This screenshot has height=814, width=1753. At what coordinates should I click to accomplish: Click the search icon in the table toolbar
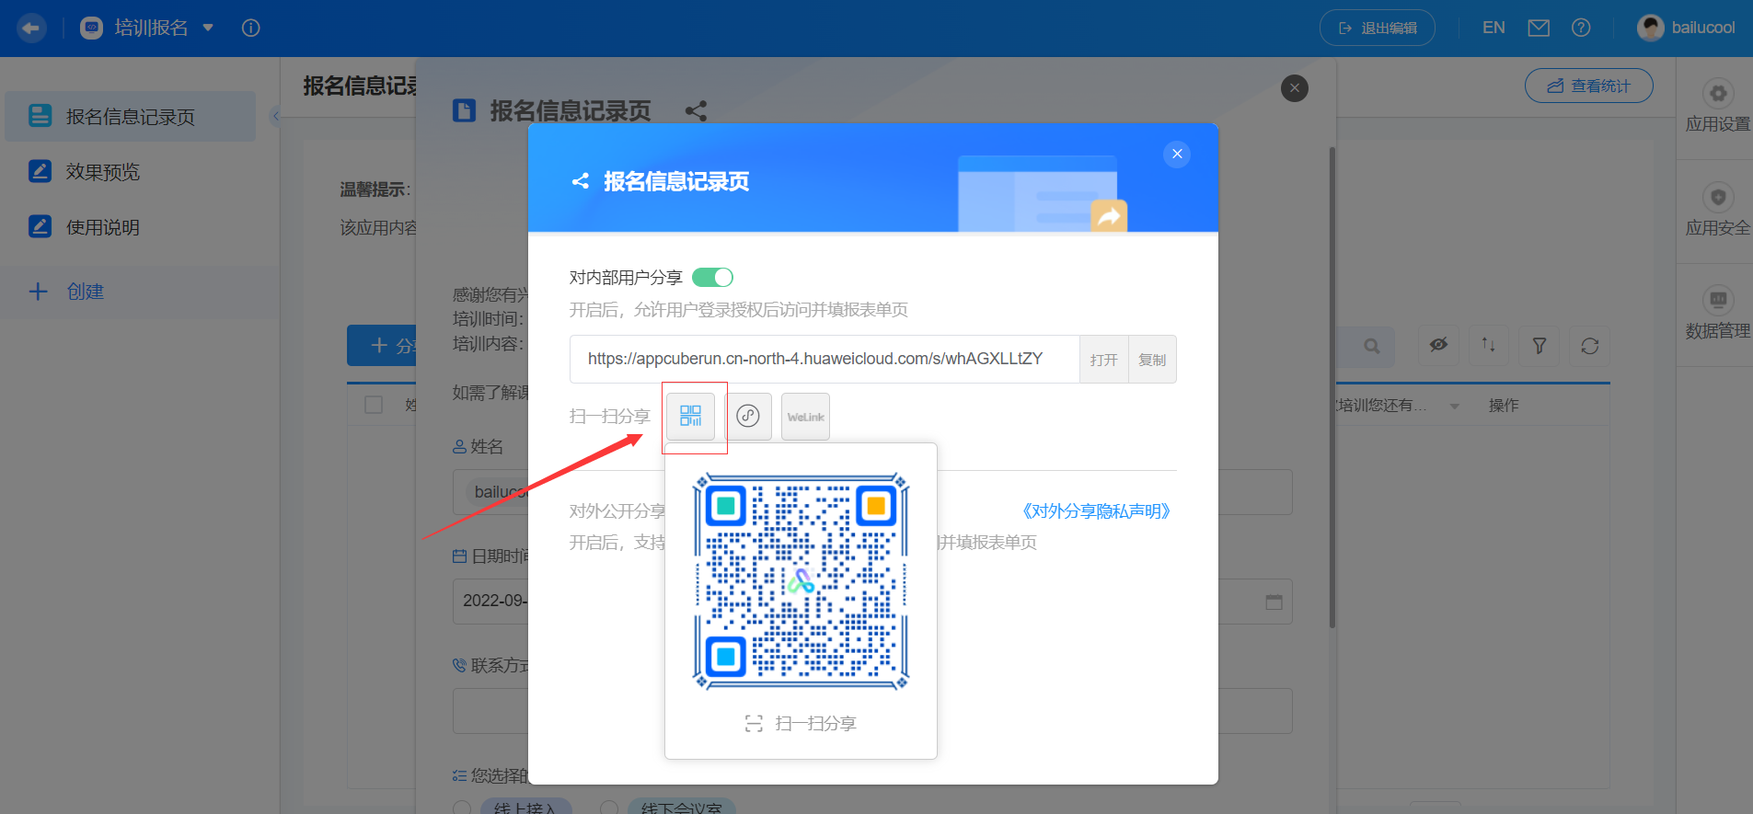pos(1372,346)
